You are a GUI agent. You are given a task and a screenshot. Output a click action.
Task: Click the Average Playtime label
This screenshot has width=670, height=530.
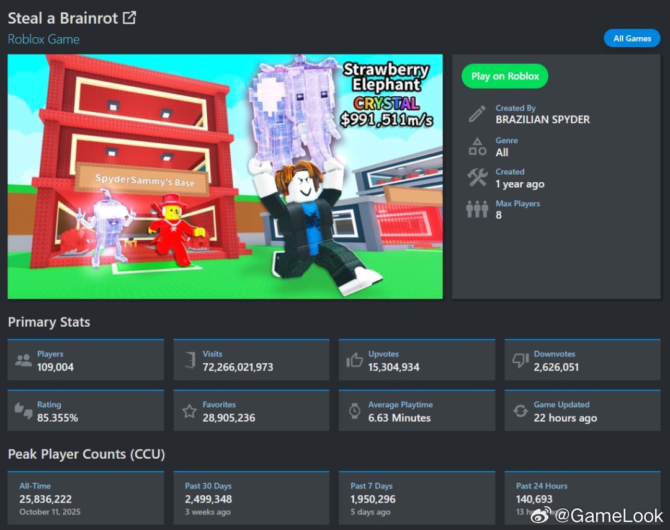point(400,404)
